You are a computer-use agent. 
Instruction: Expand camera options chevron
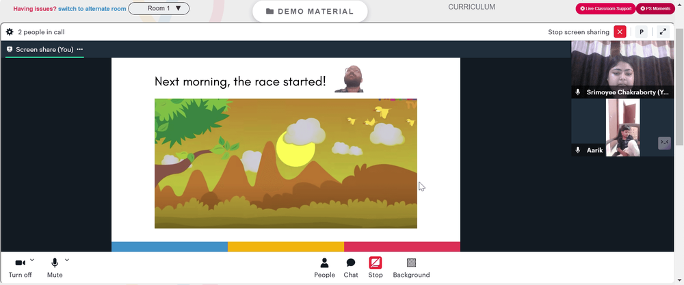coord(32,260)
